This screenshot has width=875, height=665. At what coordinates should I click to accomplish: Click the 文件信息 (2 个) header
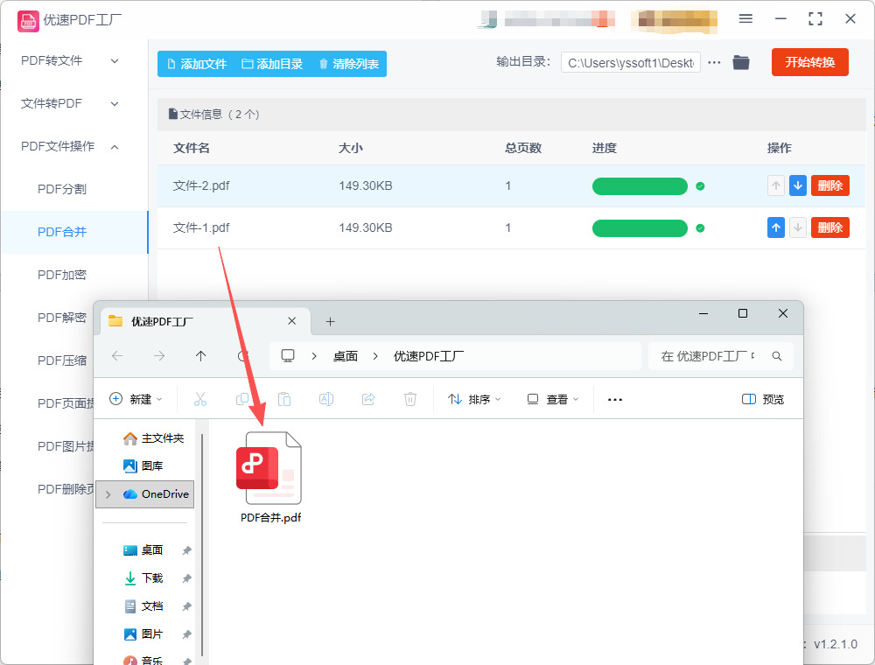point(214,115)
